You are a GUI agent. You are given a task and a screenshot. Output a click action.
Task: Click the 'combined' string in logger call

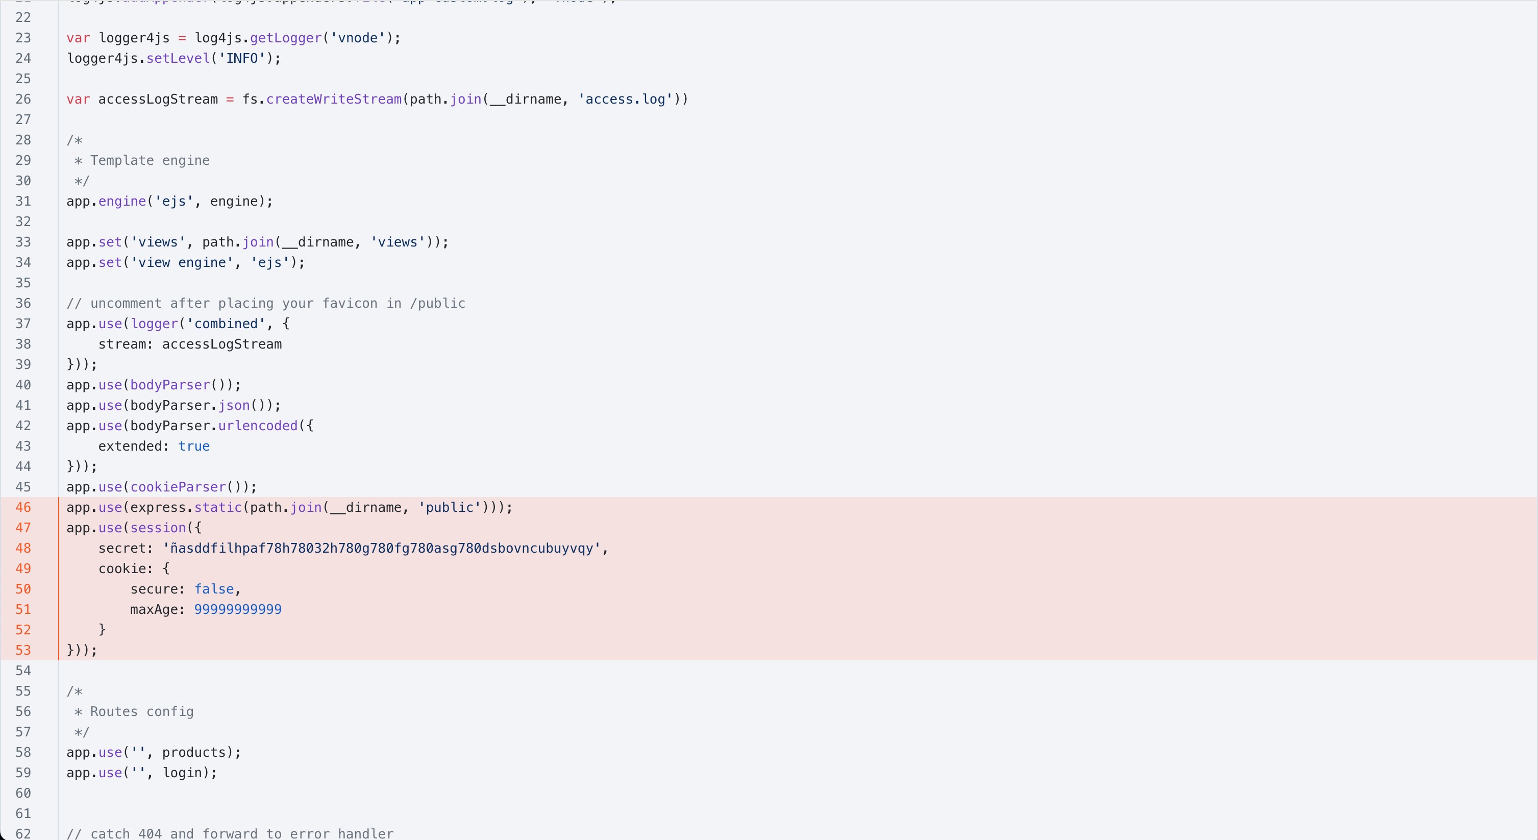(x=226, y=324)
